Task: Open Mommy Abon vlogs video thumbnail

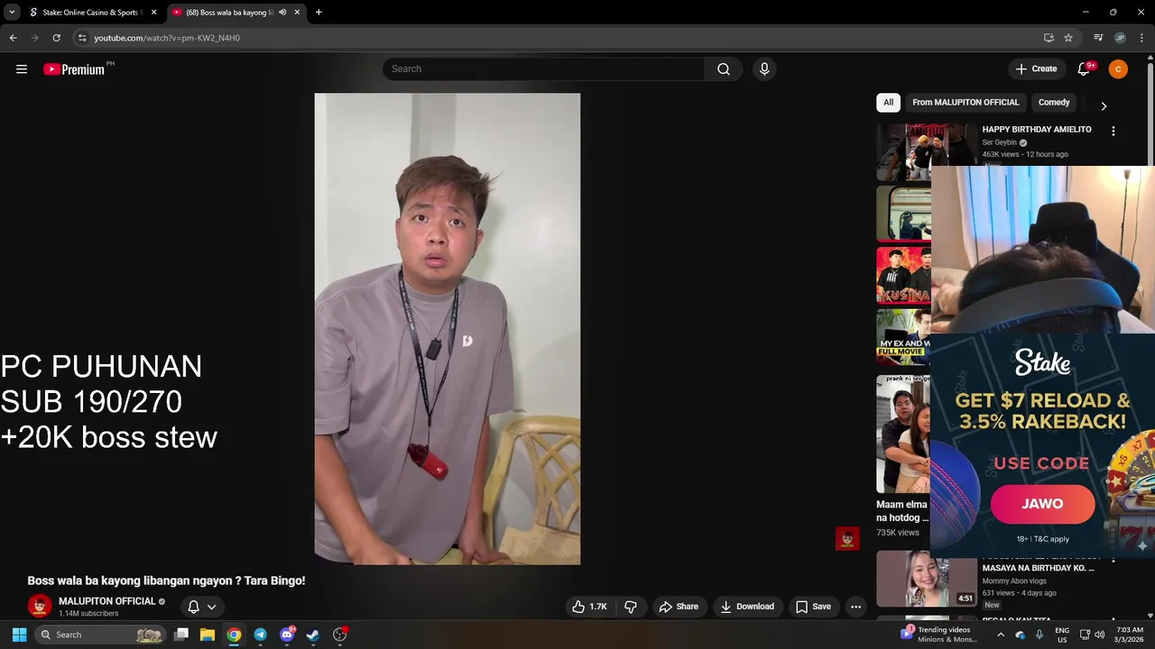Action: point(927,579)
